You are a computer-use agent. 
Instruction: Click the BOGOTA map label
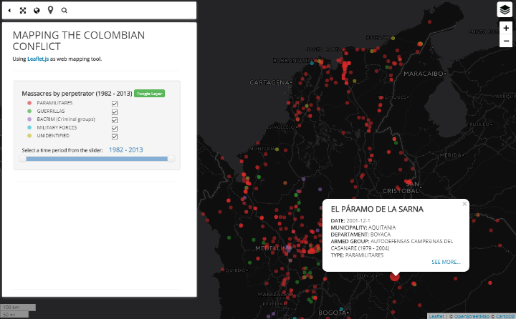coord(333,313)
